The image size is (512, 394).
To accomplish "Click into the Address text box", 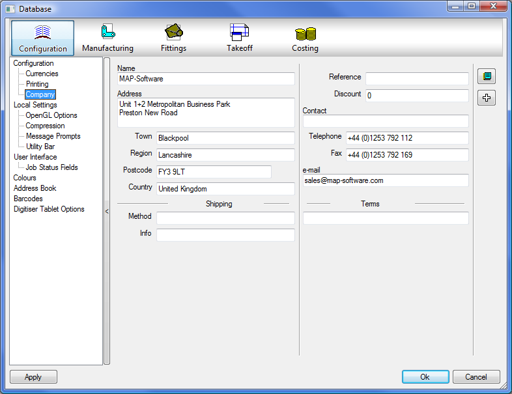I will pyautogui.click(x=206, y=113).
